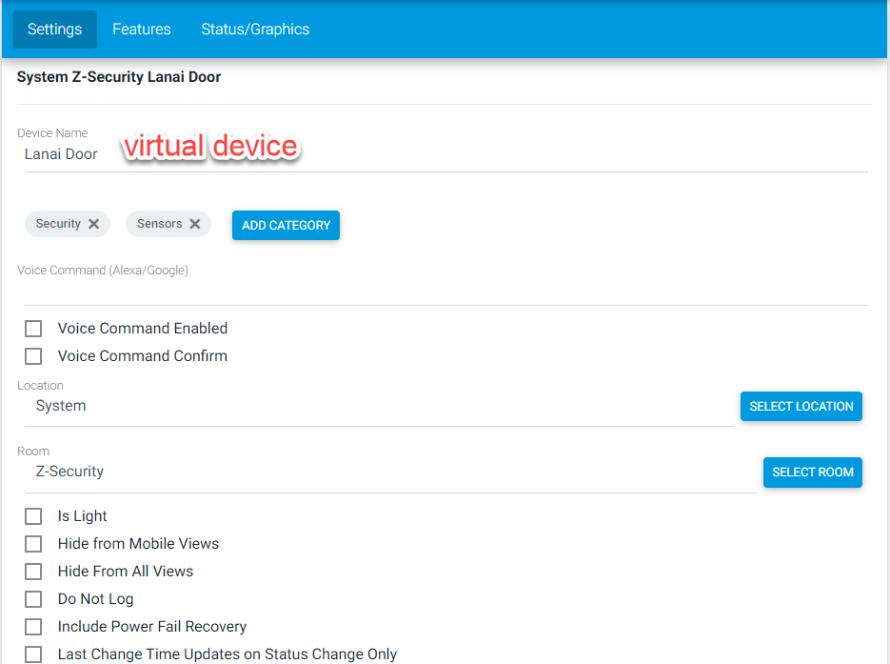Toggle Hide from Mobile Views checkbox
This screenshot has width=890, height=664.
(x=33, y=544)
